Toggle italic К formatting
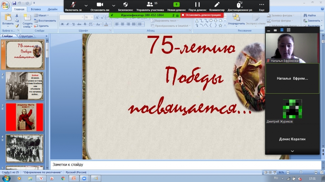The image size is (325, 182). (x=68, y=24)
